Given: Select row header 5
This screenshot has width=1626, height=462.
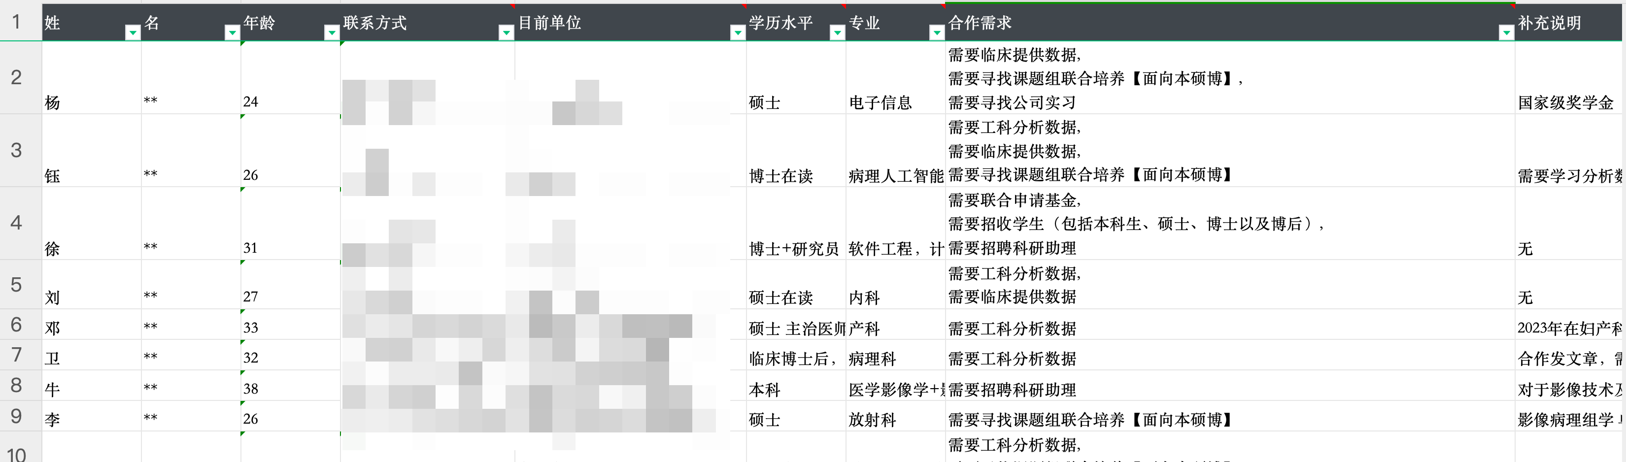Looking at the screenshot, I should [x=21, y=284].
